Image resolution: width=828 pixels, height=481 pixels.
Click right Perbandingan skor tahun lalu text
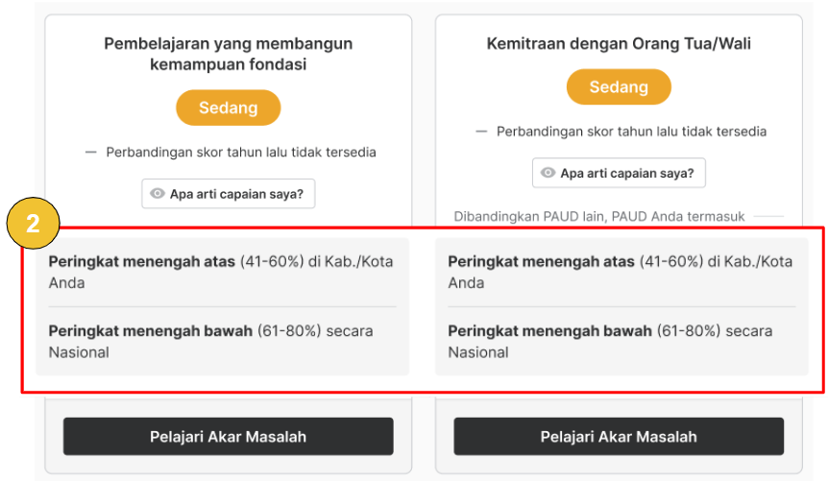[631, 132]
